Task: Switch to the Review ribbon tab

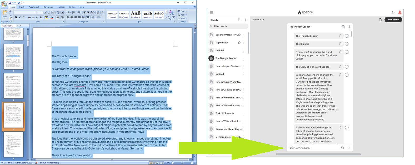Action: (72, 7)
